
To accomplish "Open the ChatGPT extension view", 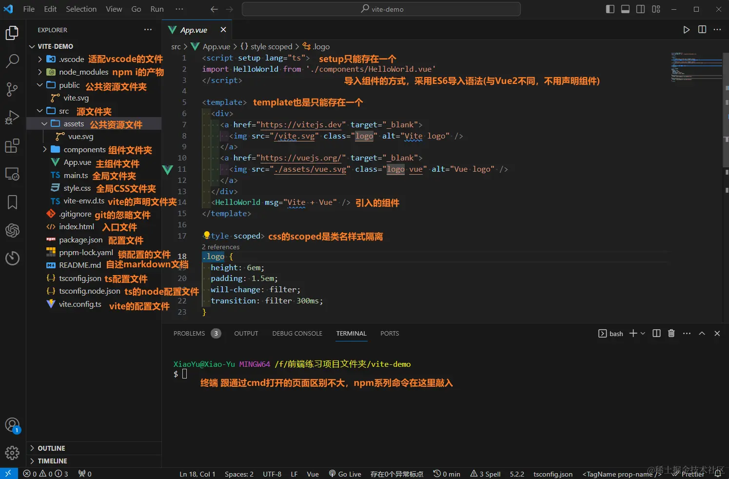I will click(x=12, y=230).
